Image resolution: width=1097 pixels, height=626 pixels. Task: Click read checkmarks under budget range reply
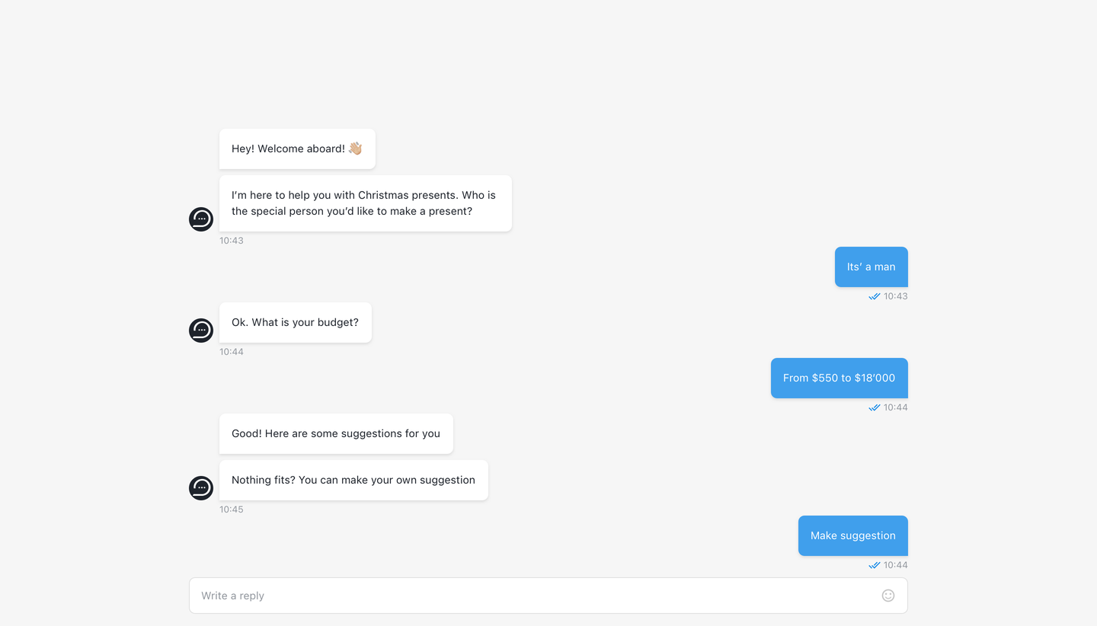point(875,407)
